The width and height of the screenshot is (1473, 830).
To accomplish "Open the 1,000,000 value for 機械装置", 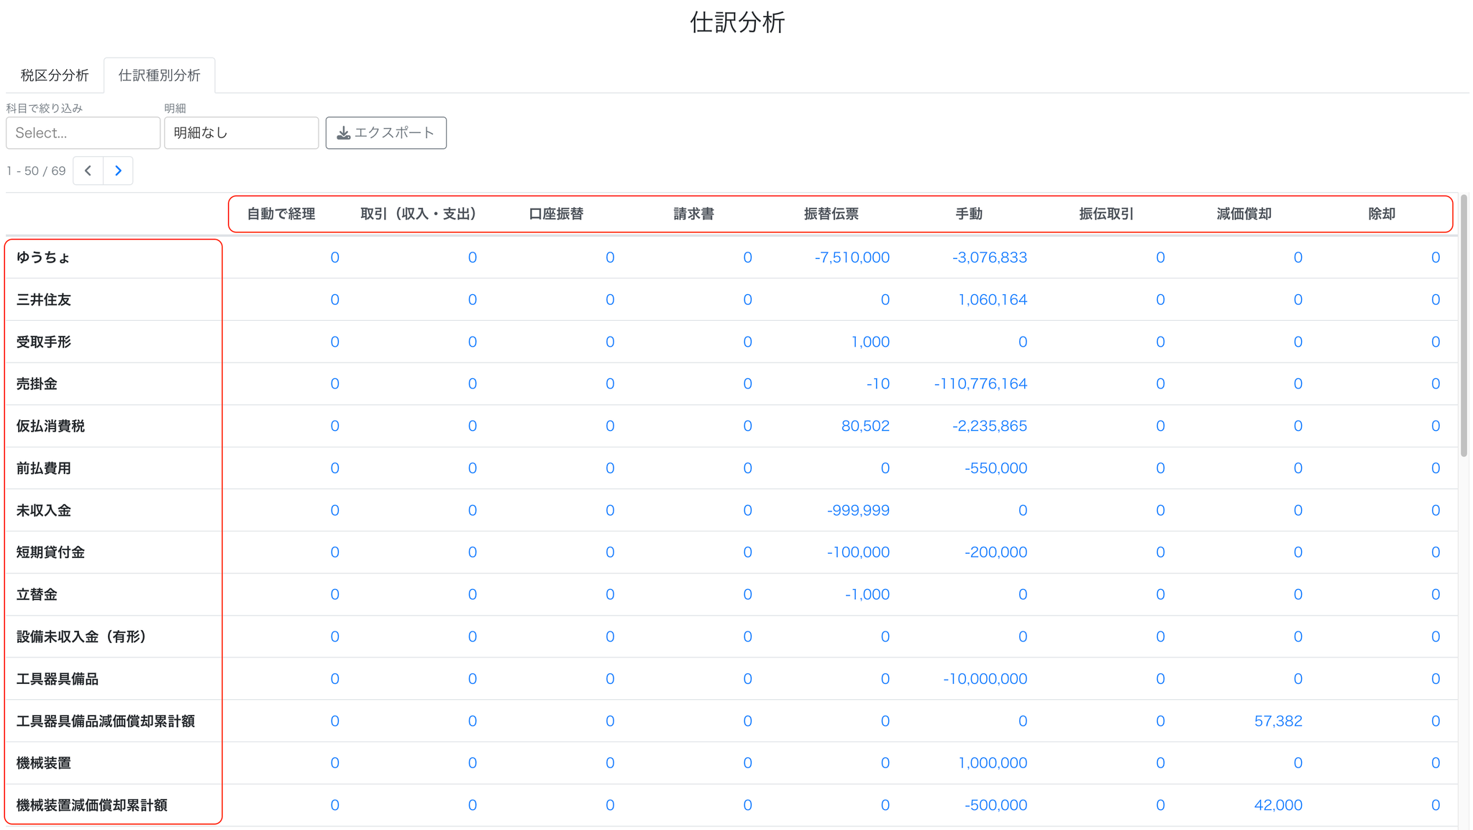I will (x=993, y=763).
